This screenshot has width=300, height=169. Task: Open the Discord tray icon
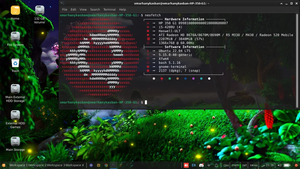point(201,165)
